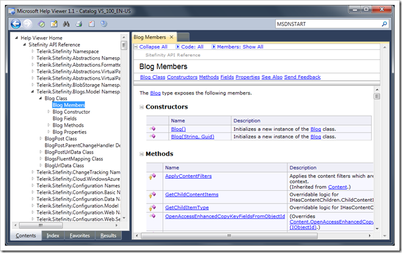Open the ApplyContentFilters method link
Viewport: 402px width, 253px height.
188,176
